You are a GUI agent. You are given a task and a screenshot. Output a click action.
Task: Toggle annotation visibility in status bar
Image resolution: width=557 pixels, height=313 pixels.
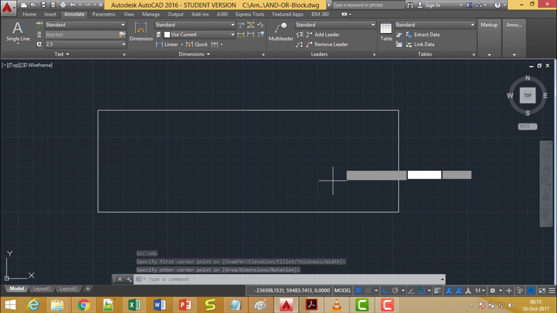[449, 290]
